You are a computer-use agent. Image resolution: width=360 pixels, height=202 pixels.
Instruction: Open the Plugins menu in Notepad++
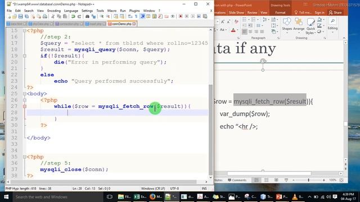point(134,11)
